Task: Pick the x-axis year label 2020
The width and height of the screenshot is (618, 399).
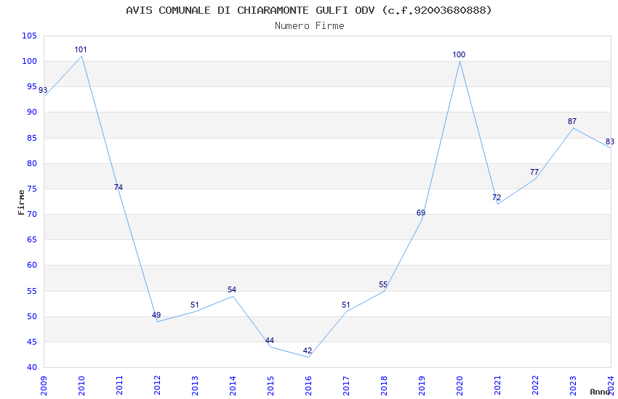Action: (x=460, y=385)
